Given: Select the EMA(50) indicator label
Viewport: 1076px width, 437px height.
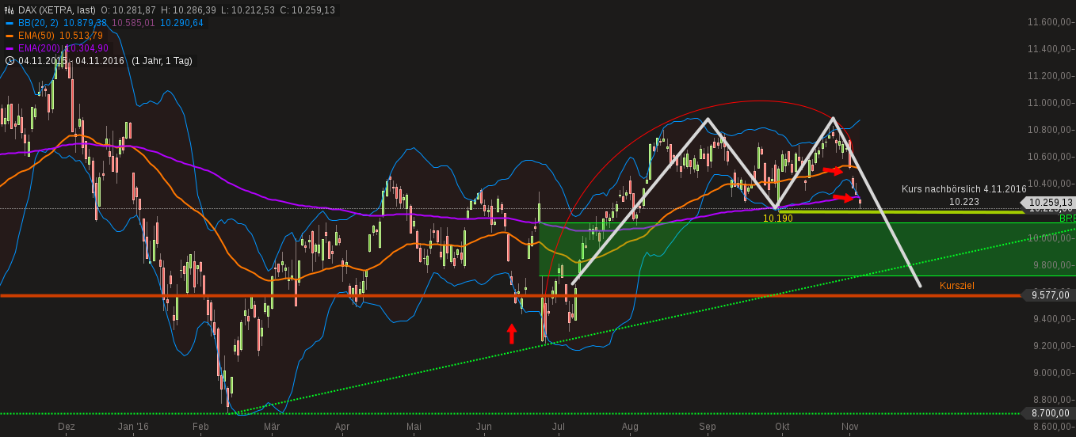Looking at the screenshot, I should (x=36, y=36).
